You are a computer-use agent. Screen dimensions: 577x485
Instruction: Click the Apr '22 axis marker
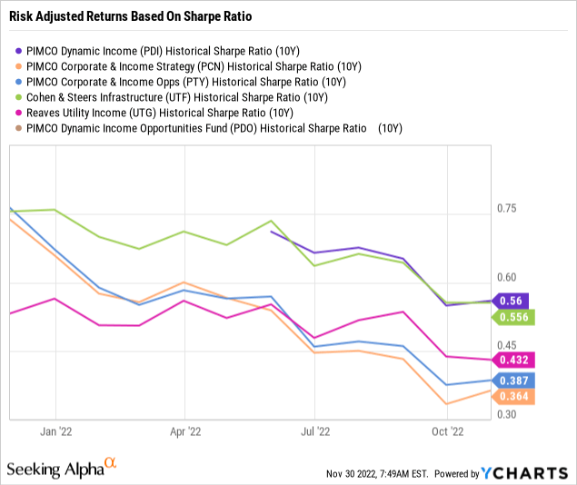tap(184, 431)
